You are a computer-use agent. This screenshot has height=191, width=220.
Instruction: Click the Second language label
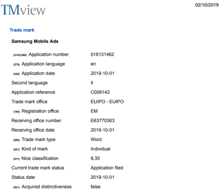(29, 83)
